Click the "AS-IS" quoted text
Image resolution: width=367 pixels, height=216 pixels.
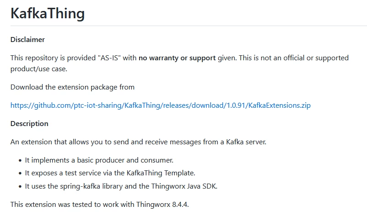coord(109,58)
